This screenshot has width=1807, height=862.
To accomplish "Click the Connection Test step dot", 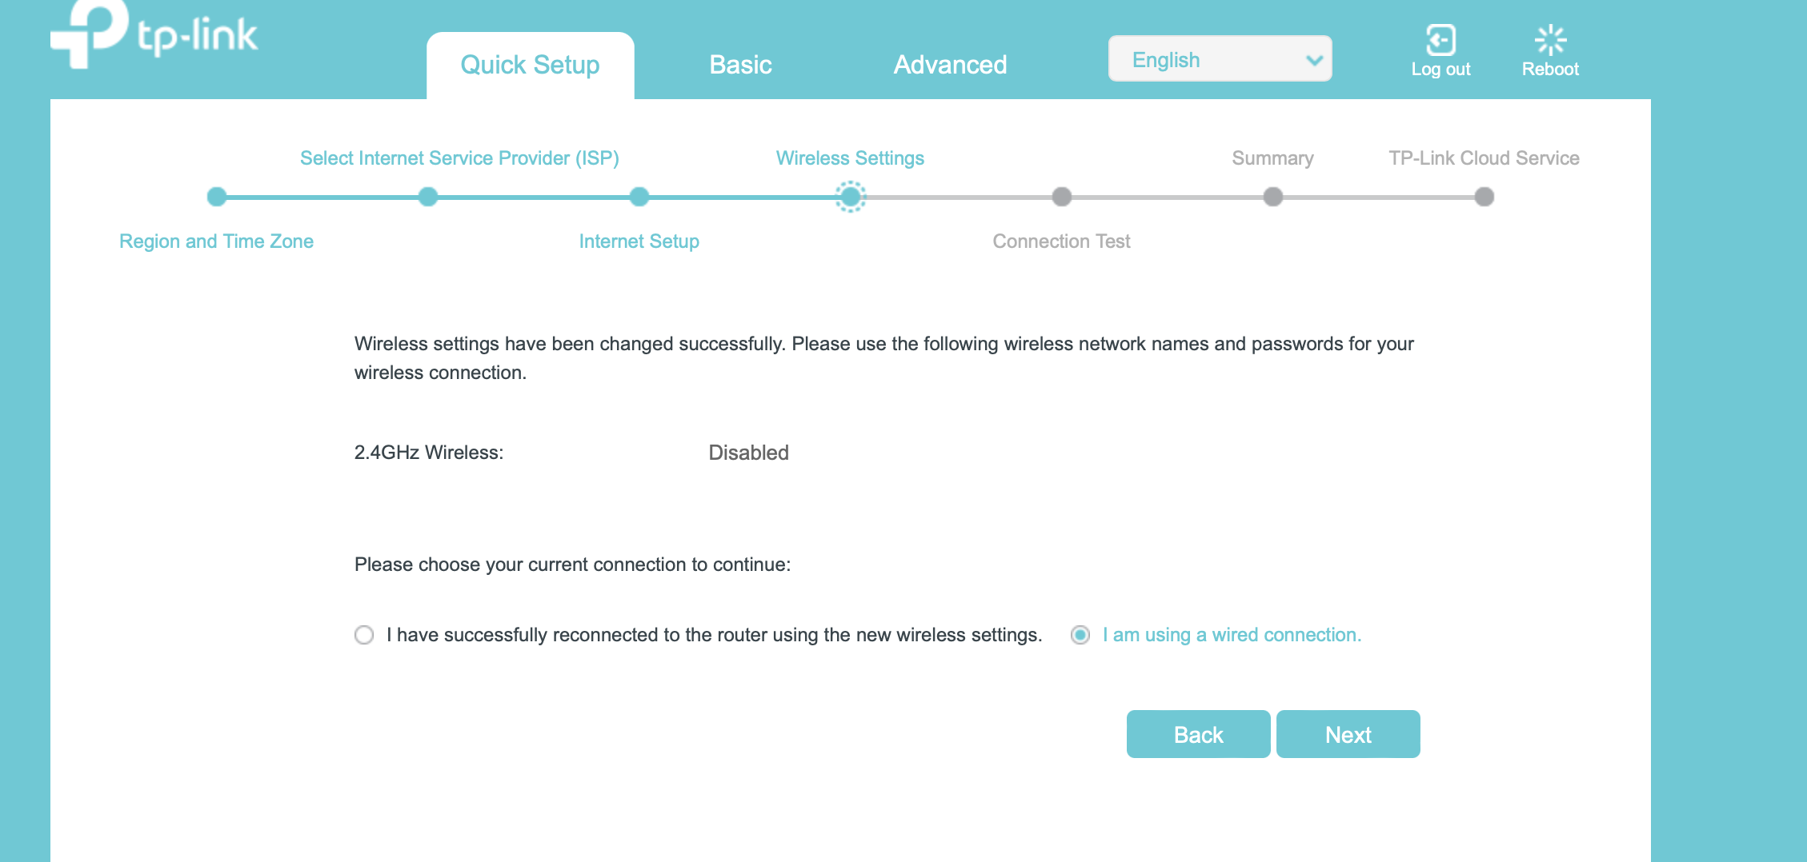I will (x=1061, y=197).
